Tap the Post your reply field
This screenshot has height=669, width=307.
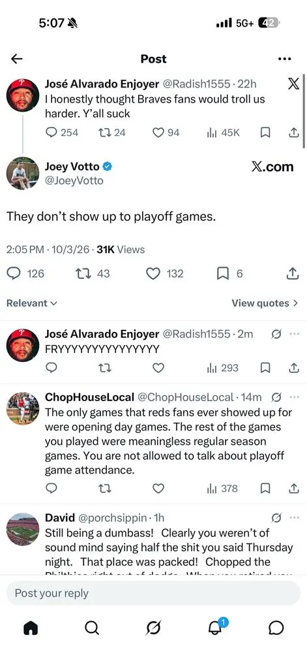pyautogui.click(x=153, y=593)
